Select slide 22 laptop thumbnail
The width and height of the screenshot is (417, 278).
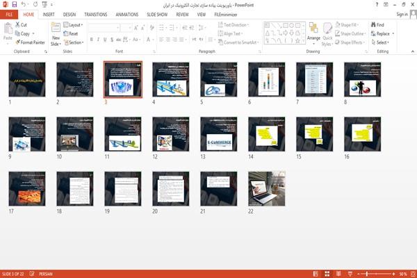(266, 188)
